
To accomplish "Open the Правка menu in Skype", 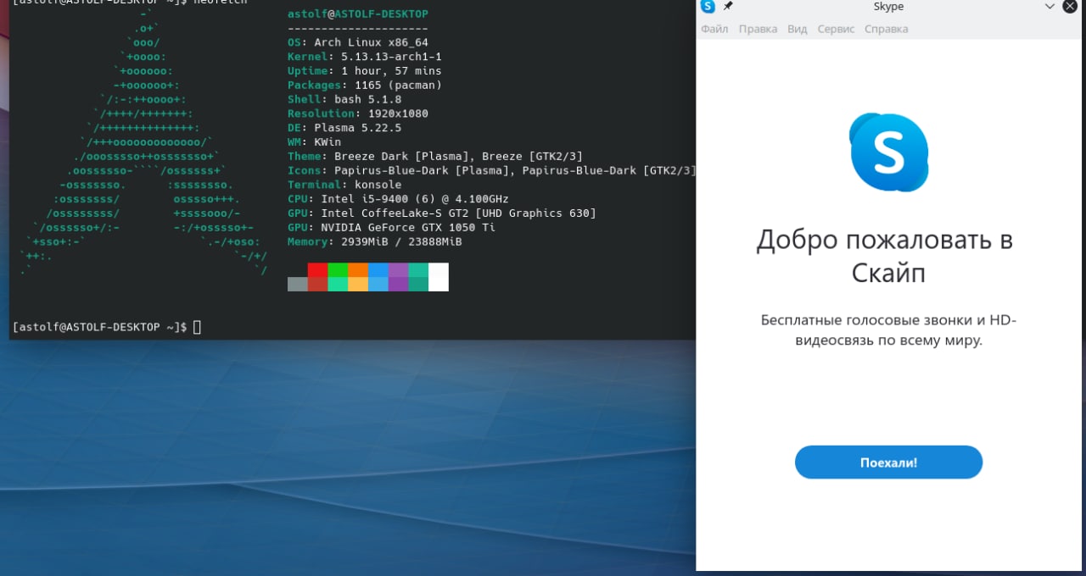I will pos(758,29).
